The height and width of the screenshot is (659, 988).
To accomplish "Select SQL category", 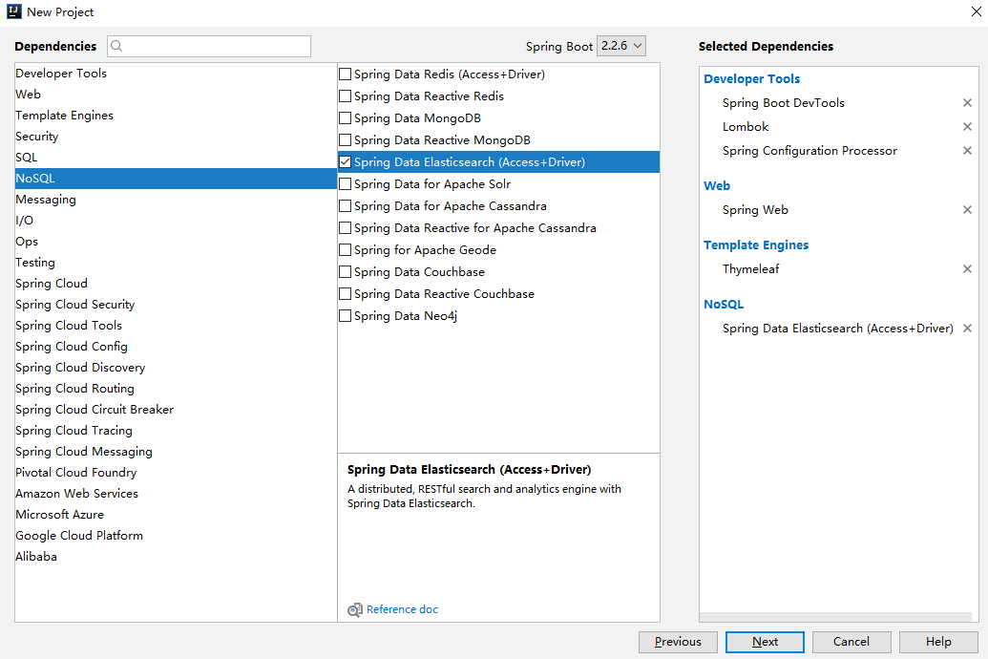I will (176, 158).
